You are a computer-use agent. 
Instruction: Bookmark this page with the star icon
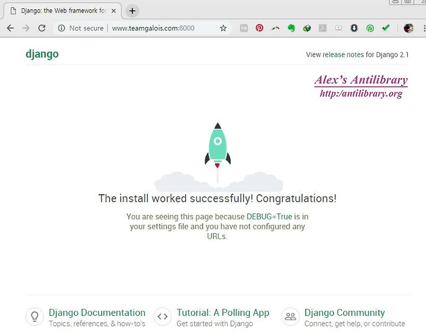coord(223,28)
